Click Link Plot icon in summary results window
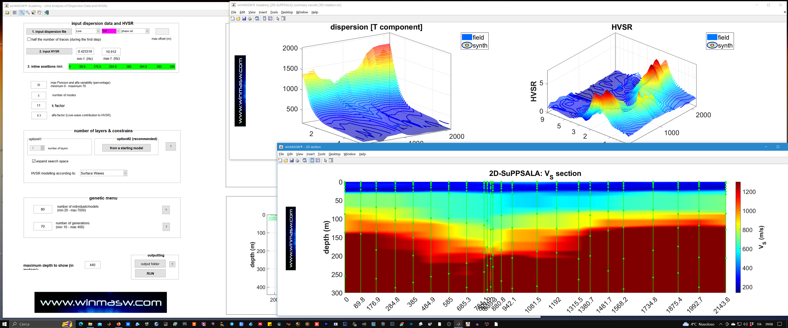This screenshot has width=788, height=328. [x=257, y=18]
